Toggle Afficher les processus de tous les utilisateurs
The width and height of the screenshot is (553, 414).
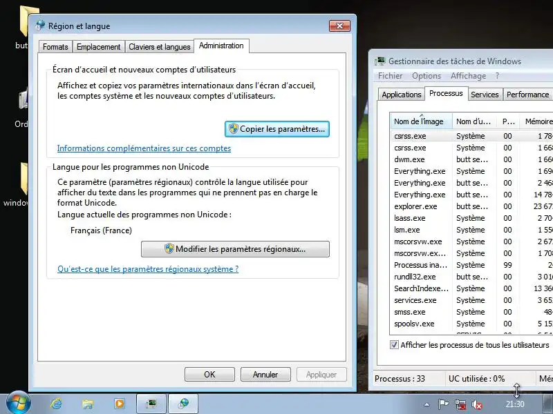(x=394, y=344)
